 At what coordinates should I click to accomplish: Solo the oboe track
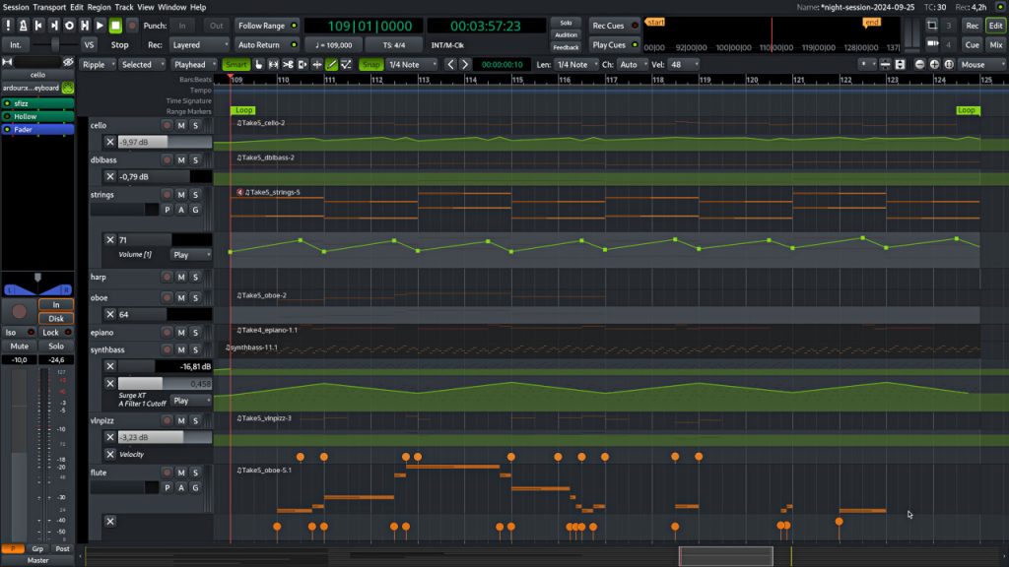(x=195, y=297)
